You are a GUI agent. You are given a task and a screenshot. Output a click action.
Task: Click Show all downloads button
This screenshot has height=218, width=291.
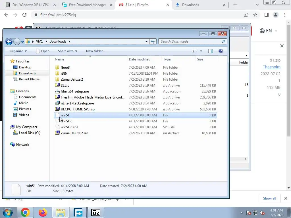pyautogui.click(x=269, y=198)
